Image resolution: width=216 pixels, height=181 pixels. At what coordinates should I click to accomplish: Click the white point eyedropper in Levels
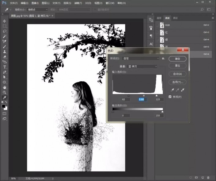(183, 90)
